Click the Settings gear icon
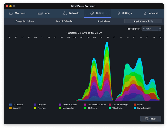 tap(118, 13)
